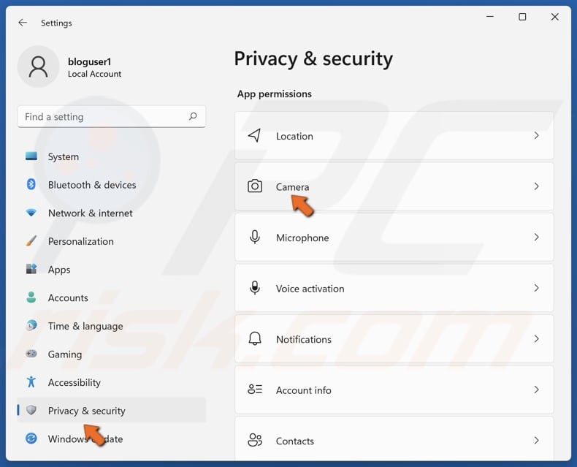This screenshot has width=577, height=467.
Task: Click the Voice activation microphone icon
Action: pyautogui.click(x=255, y=288)
